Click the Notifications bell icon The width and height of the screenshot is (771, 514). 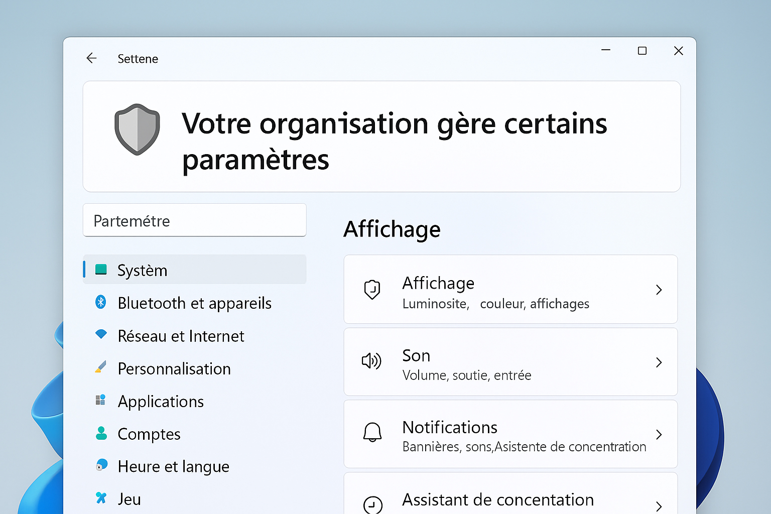[x=372, y=433]
